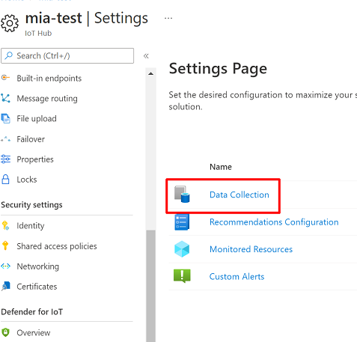This screenshot has width=357, height=342.
Task: Click the Built-in endpoints icon
Action: pyautogui.click(x=5, y=78)
